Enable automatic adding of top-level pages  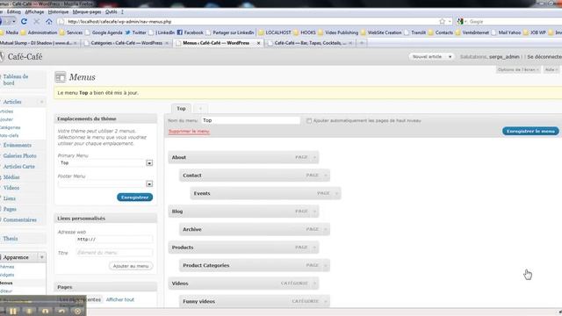pos(309,121)
